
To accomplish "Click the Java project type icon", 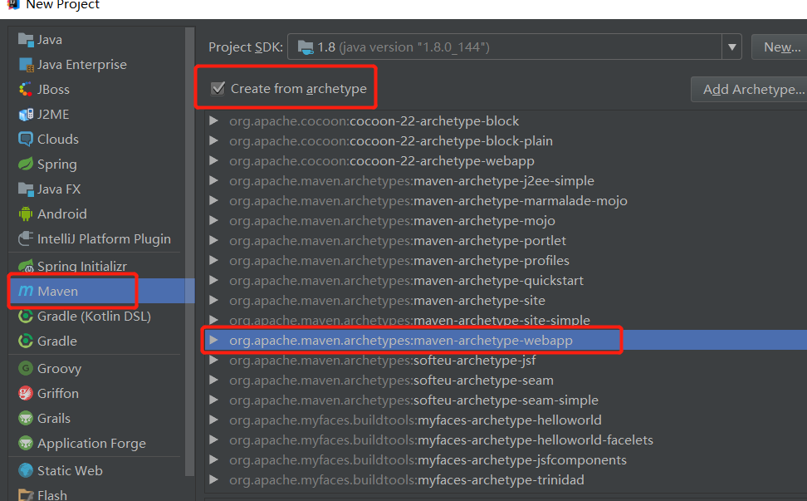I will 25,40.
